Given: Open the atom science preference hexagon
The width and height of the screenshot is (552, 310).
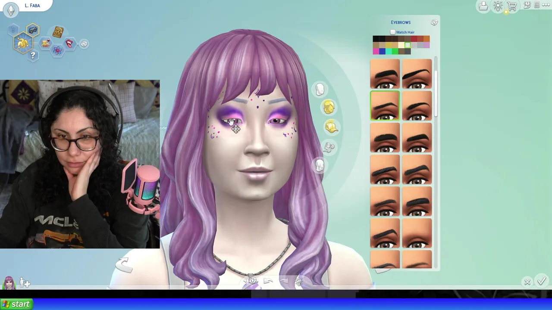Looking at the screenshot, I should [57, 51].
